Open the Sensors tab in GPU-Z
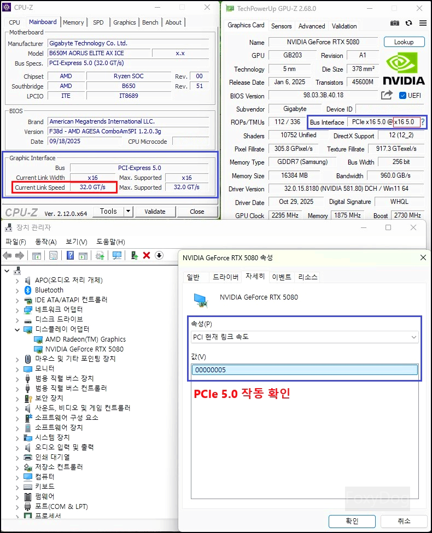 281,26
